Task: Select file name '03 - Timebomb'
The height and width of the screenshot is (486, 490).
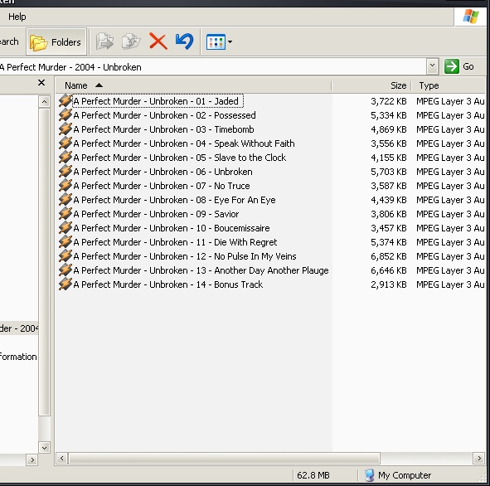Action: tap(163, 129)
